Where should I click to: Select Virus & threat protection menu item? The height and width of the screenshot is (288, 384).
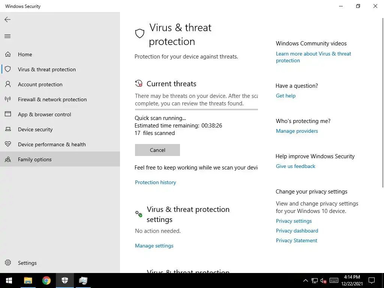click(60, 69)
